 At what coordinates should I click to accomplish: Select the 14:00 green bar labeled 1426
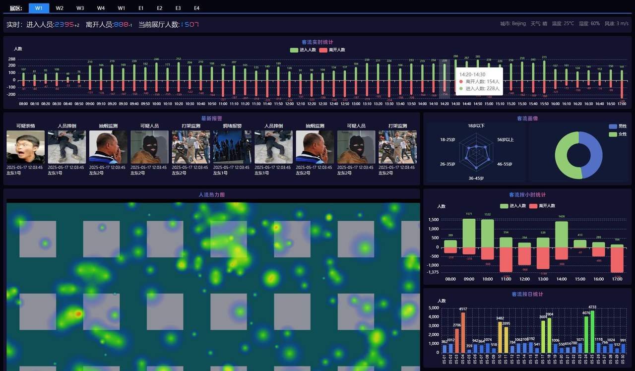point(562,234)
